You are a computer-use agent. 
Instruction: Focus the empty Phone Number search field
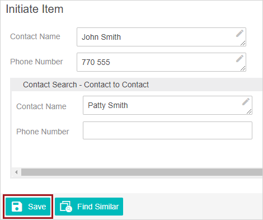[x=167, y=130]
